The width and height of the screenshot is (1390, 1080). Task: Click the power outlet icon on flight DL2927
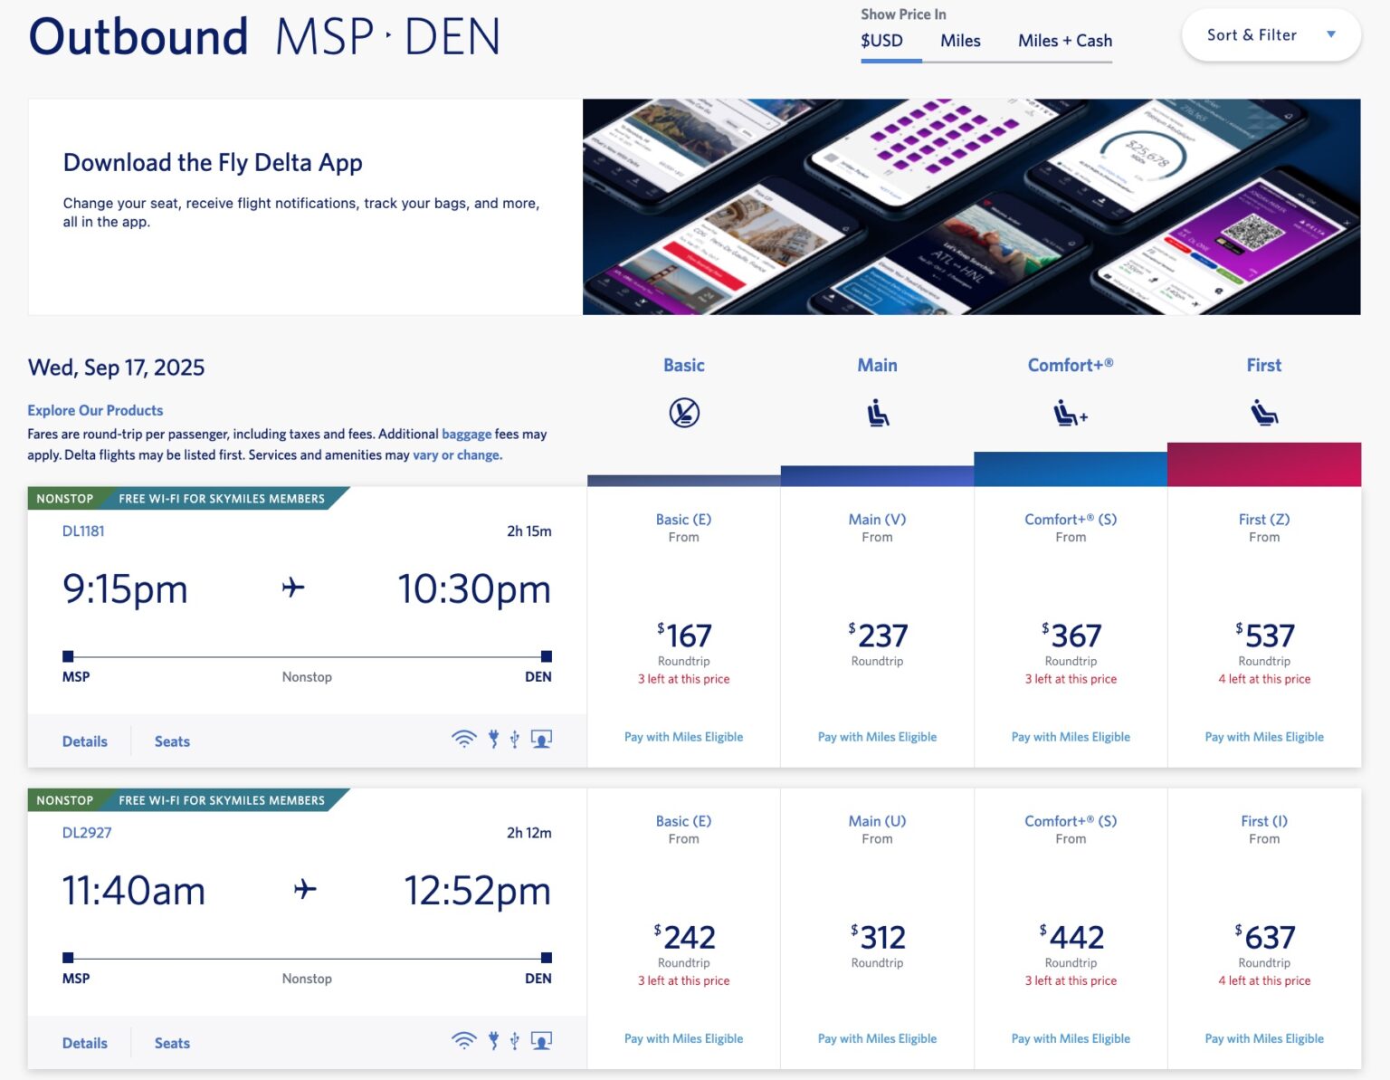click(x=493, y=1040)
